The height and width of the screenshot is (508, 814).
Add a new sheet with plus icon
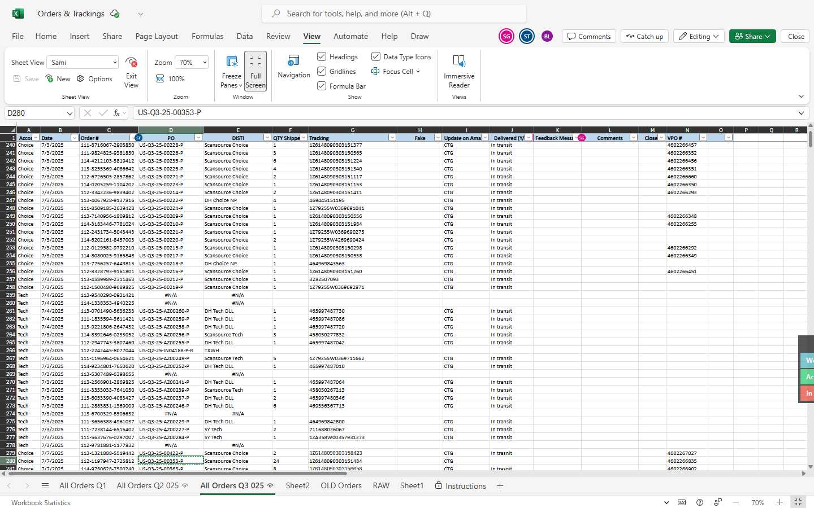(x=500, y=486)
